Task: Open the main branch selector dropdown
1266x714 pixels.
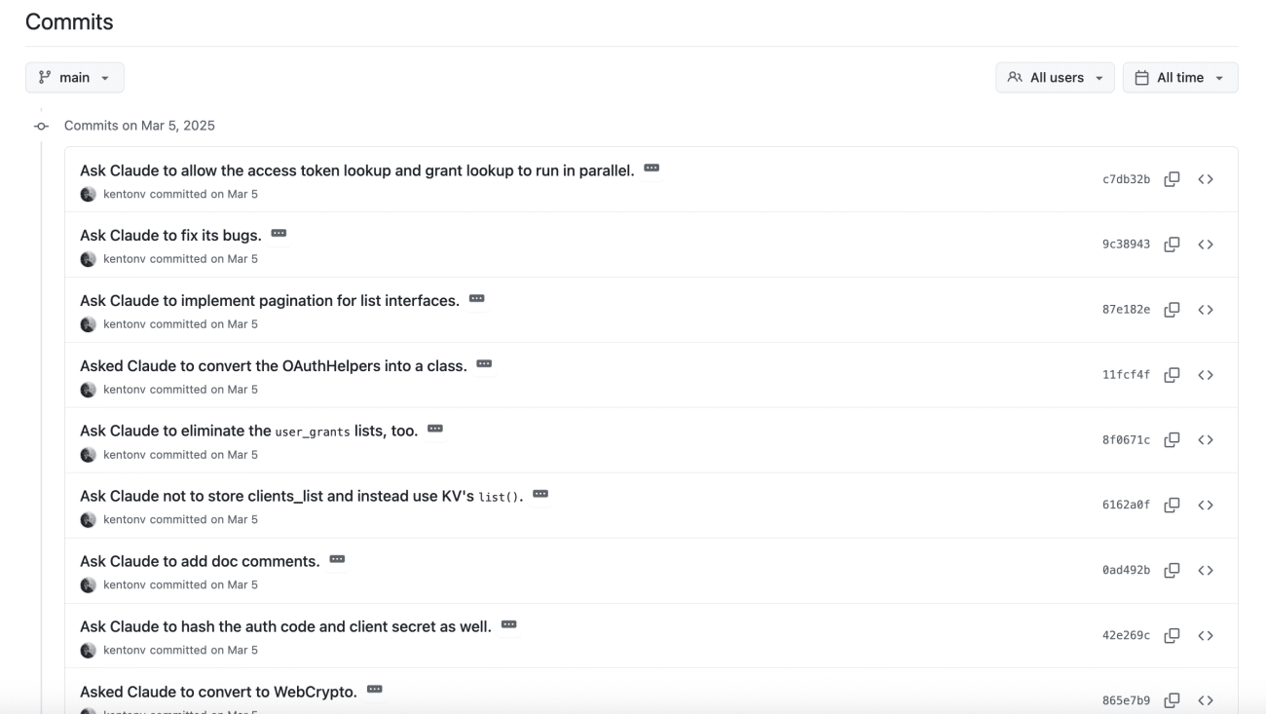Action: (x=75, y=78)
